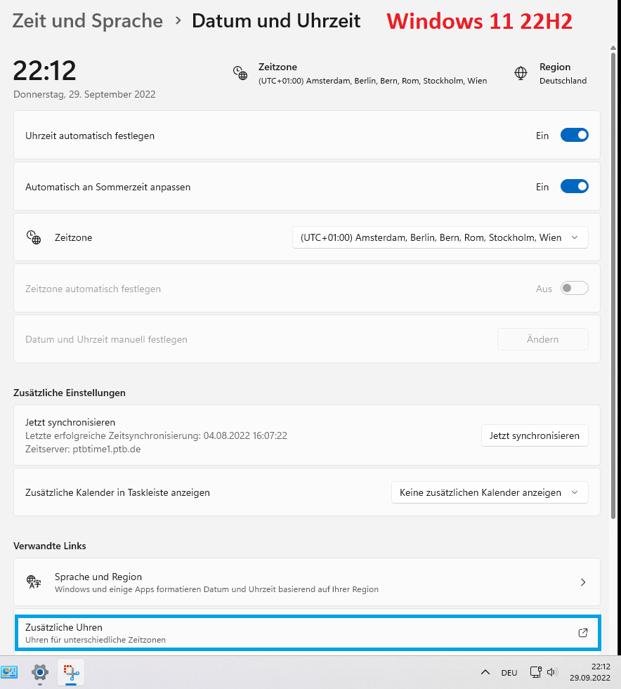Screen dimensions: 621x689
Task: Open Keine zusätzlichen Kalender anzeigen dropdown
Action: tap(490, 492)
